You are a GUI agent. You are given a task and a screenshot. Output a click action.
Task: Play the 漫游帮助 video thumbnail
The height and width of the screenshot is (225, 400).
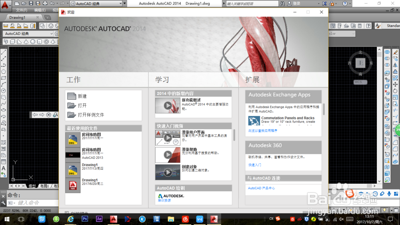pos(168,155)
